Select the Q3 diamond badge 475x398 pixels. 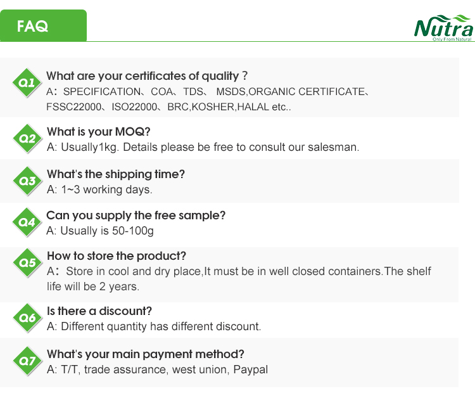(27, 181)
